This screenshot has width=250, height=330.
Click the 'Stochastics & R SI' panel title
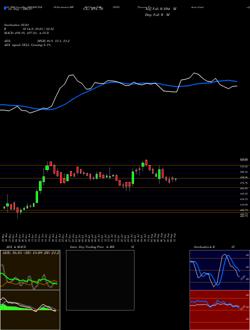pos(214,247)
